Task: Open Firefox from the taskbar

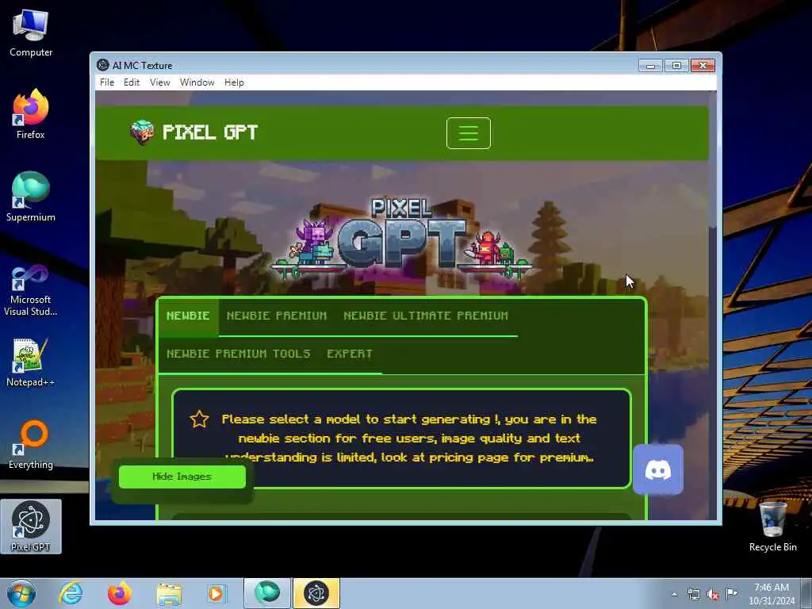Action: [120, 593]
